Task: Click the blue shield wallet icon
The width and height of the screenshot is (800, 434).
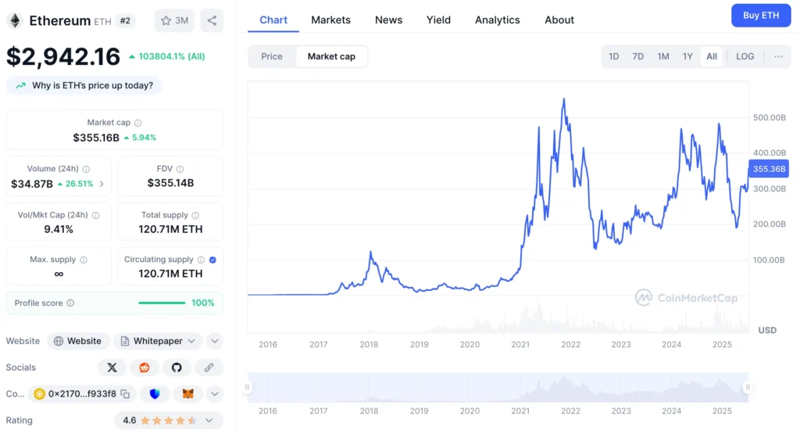Action: click(x=155, y=394)
